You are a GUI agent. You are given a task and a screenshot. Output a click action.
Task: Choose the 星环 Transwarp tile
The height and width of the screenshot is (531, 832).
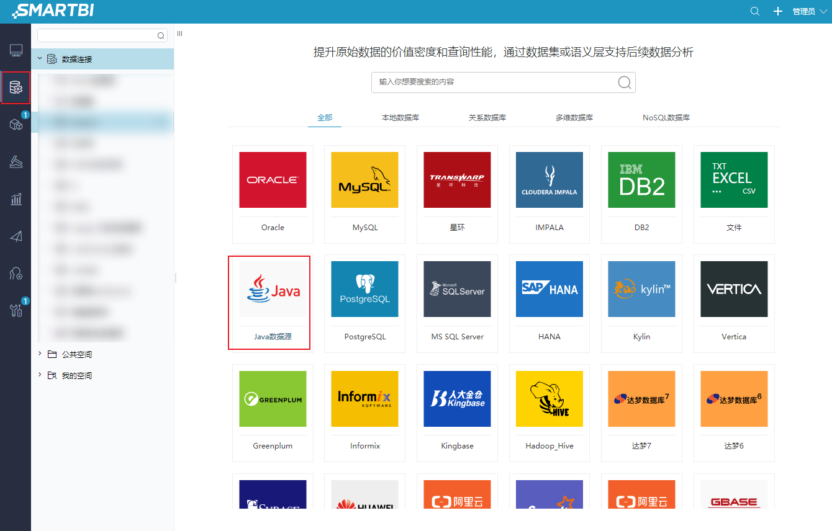(x=457, y=194)
